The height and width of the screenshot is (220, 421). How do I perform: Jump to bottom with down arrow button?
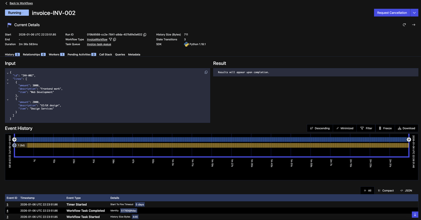[x=415, y=214]
